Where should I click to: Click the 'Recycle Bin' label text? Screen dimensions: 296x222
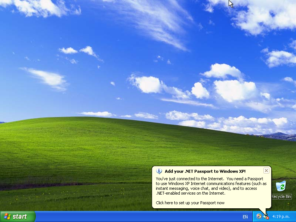tap(281, 196)
